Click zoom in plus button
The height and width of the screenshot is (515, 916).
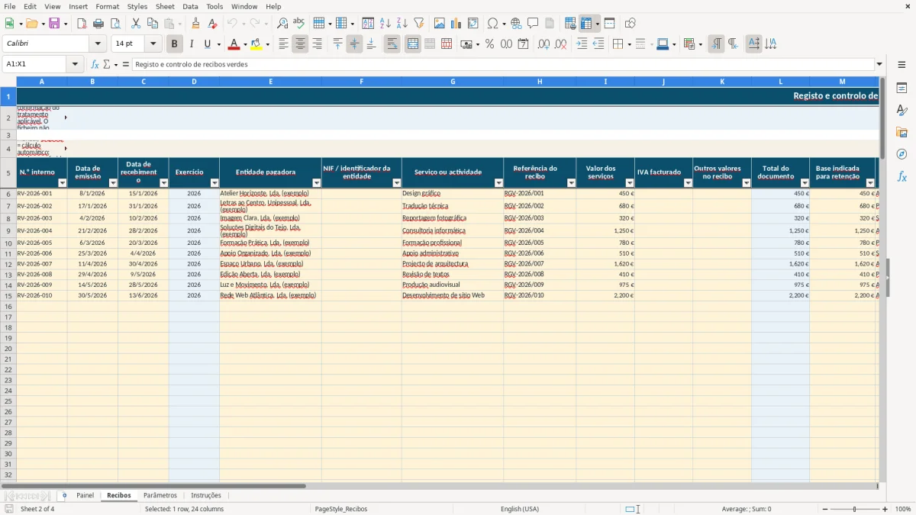point(885,509)
